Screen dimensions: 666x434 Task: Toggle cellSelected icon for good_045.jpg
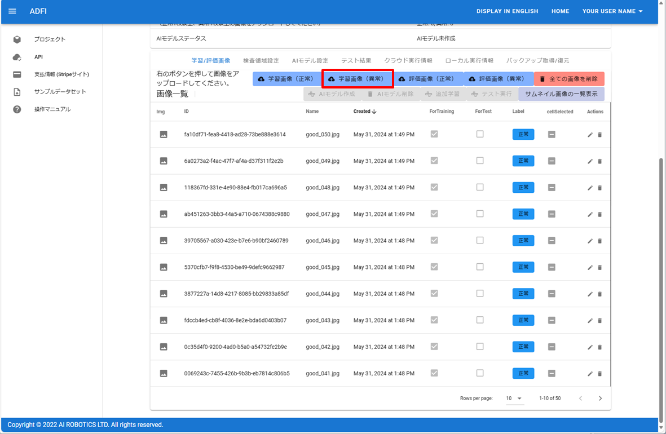click(x=552, y=268)
